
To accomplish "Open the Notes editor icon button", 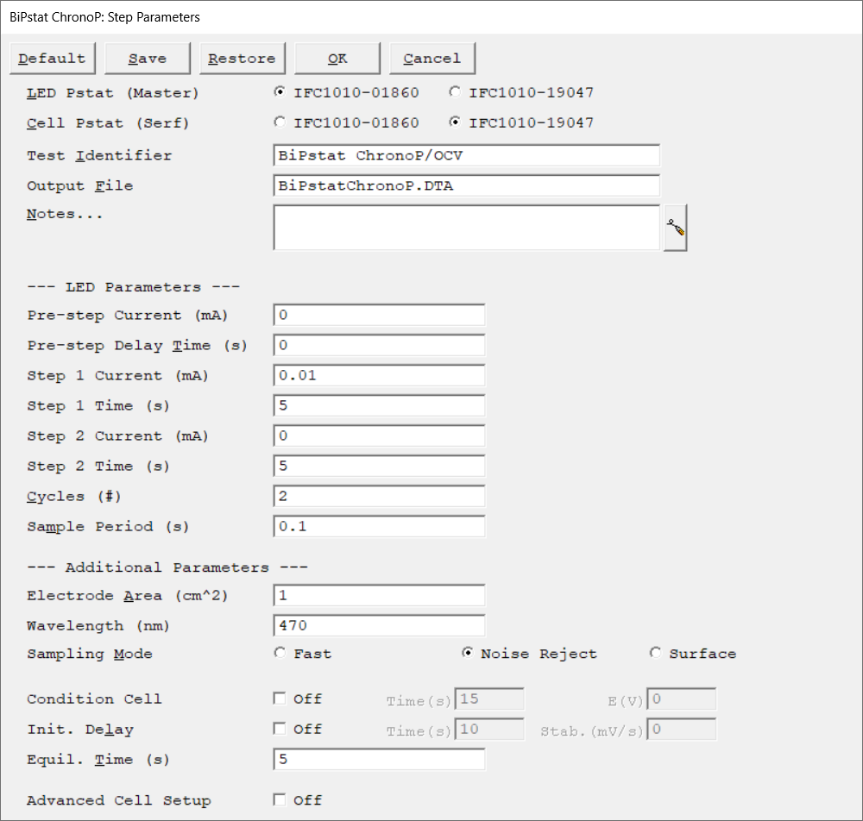I will [675, 229].
